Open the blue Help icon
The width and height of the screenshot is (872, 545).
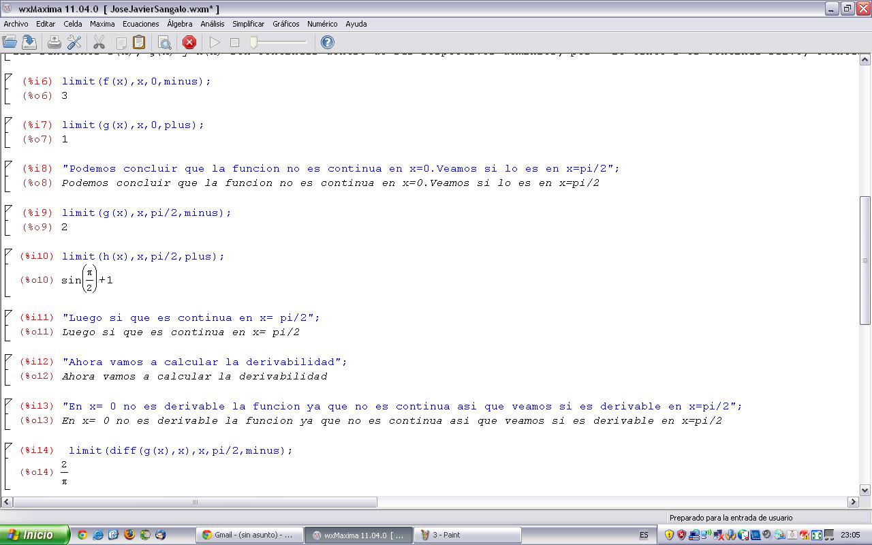pyautogui.click(x=328, y=42)
